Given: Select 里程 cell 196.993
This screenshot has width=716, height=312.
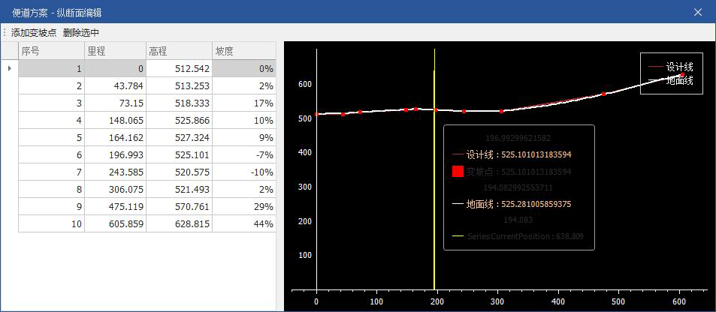Looking at the screenshot, I should (x=116, y=155).
